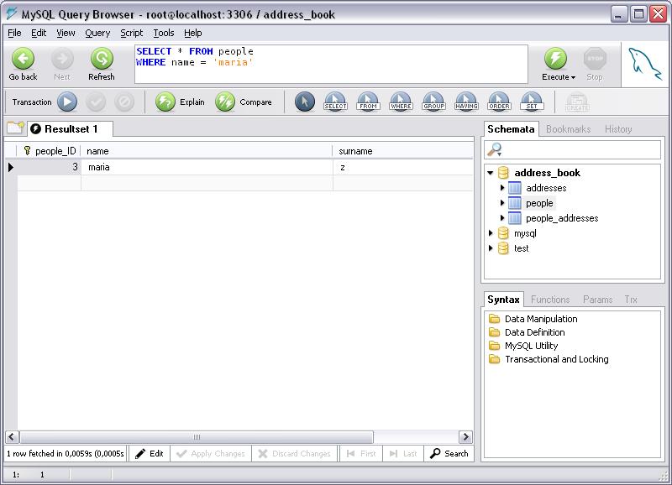The image size is (672, 485).
Task: Click the surname column header
Action: point(403,151)
